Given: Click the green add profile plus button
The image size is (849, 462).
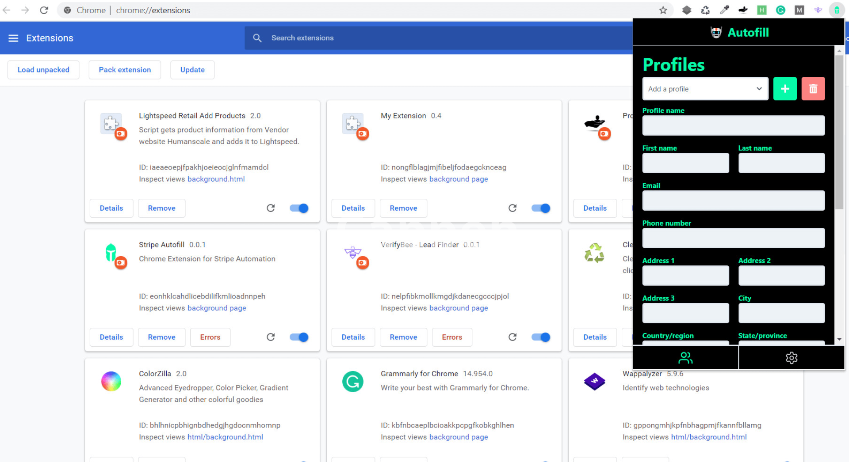Looking at the screenshot, I should 784,89.
